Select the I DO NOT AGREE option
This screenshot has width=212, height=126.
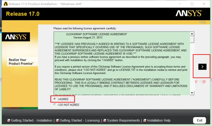click(x=55, y=105)
